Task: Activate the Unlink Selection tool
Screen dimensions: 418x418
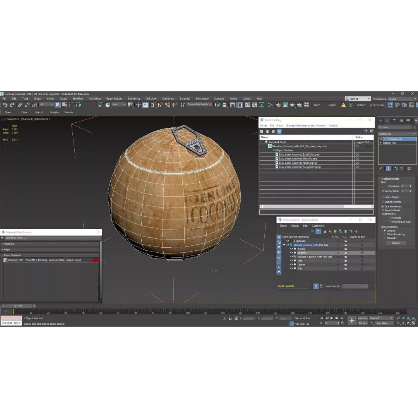Action: tap(27, 105)
